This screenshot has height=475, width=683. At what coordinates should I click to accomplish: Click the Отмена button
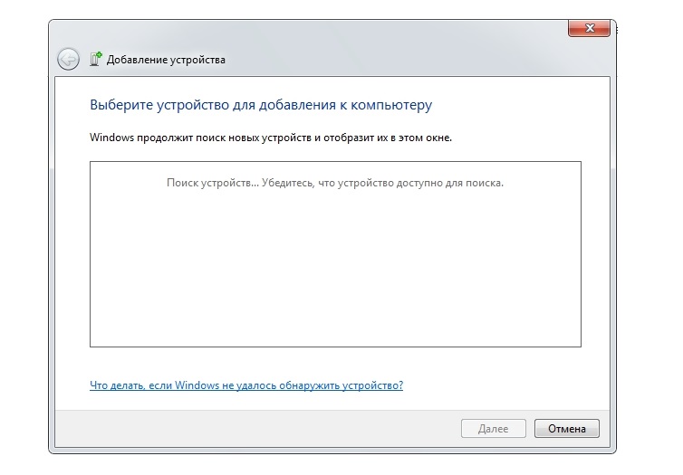pyautogui.click(x=567, y=429)
